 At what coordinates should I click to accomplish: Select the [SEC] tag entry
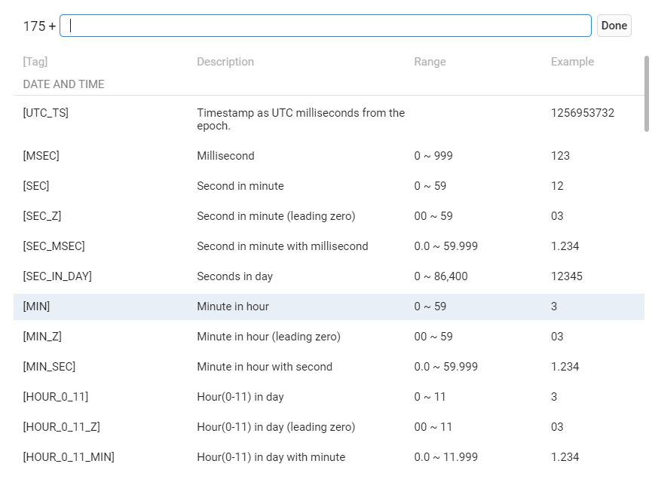[x=36, y=186]
